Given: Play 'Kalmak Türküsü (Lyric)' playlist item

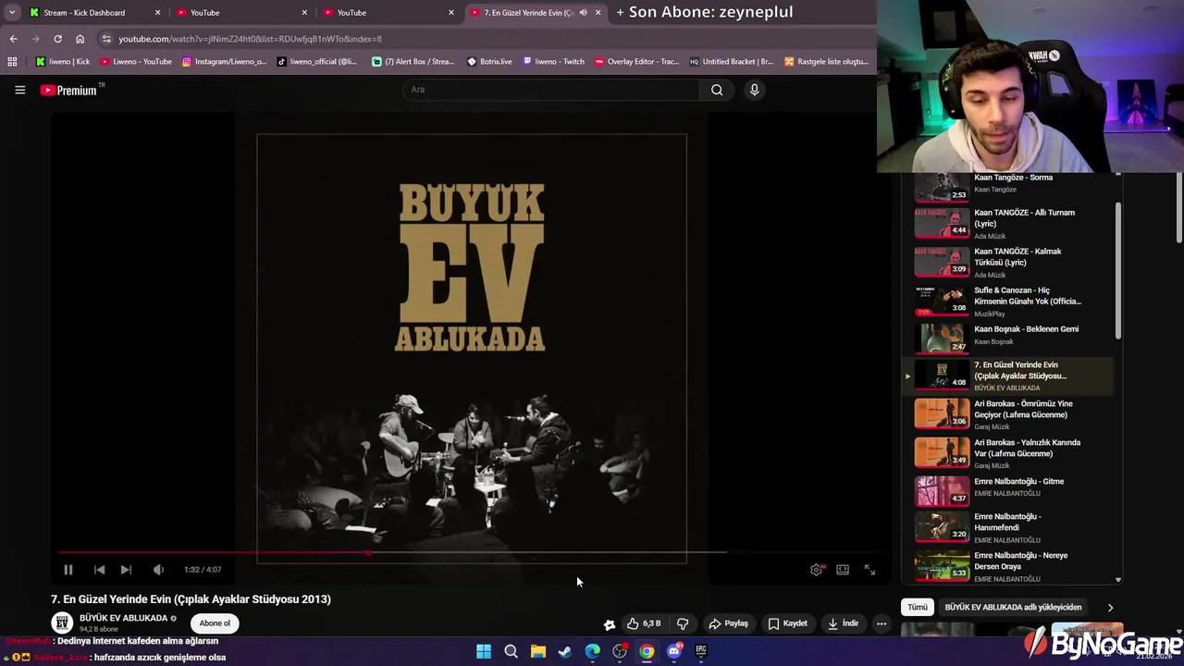Looking at the screenshot, I should [1008, 262].
